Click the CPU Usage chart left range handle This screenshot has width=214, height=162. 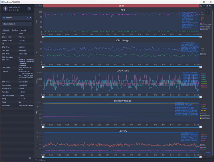[43, 67]
